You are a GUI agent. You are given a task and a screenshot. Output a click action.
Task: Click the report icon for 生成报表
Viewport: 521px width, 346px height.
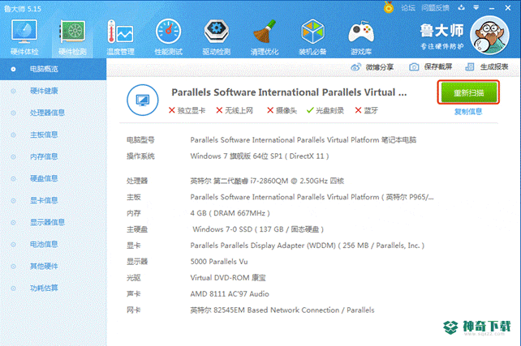point(470,67)
